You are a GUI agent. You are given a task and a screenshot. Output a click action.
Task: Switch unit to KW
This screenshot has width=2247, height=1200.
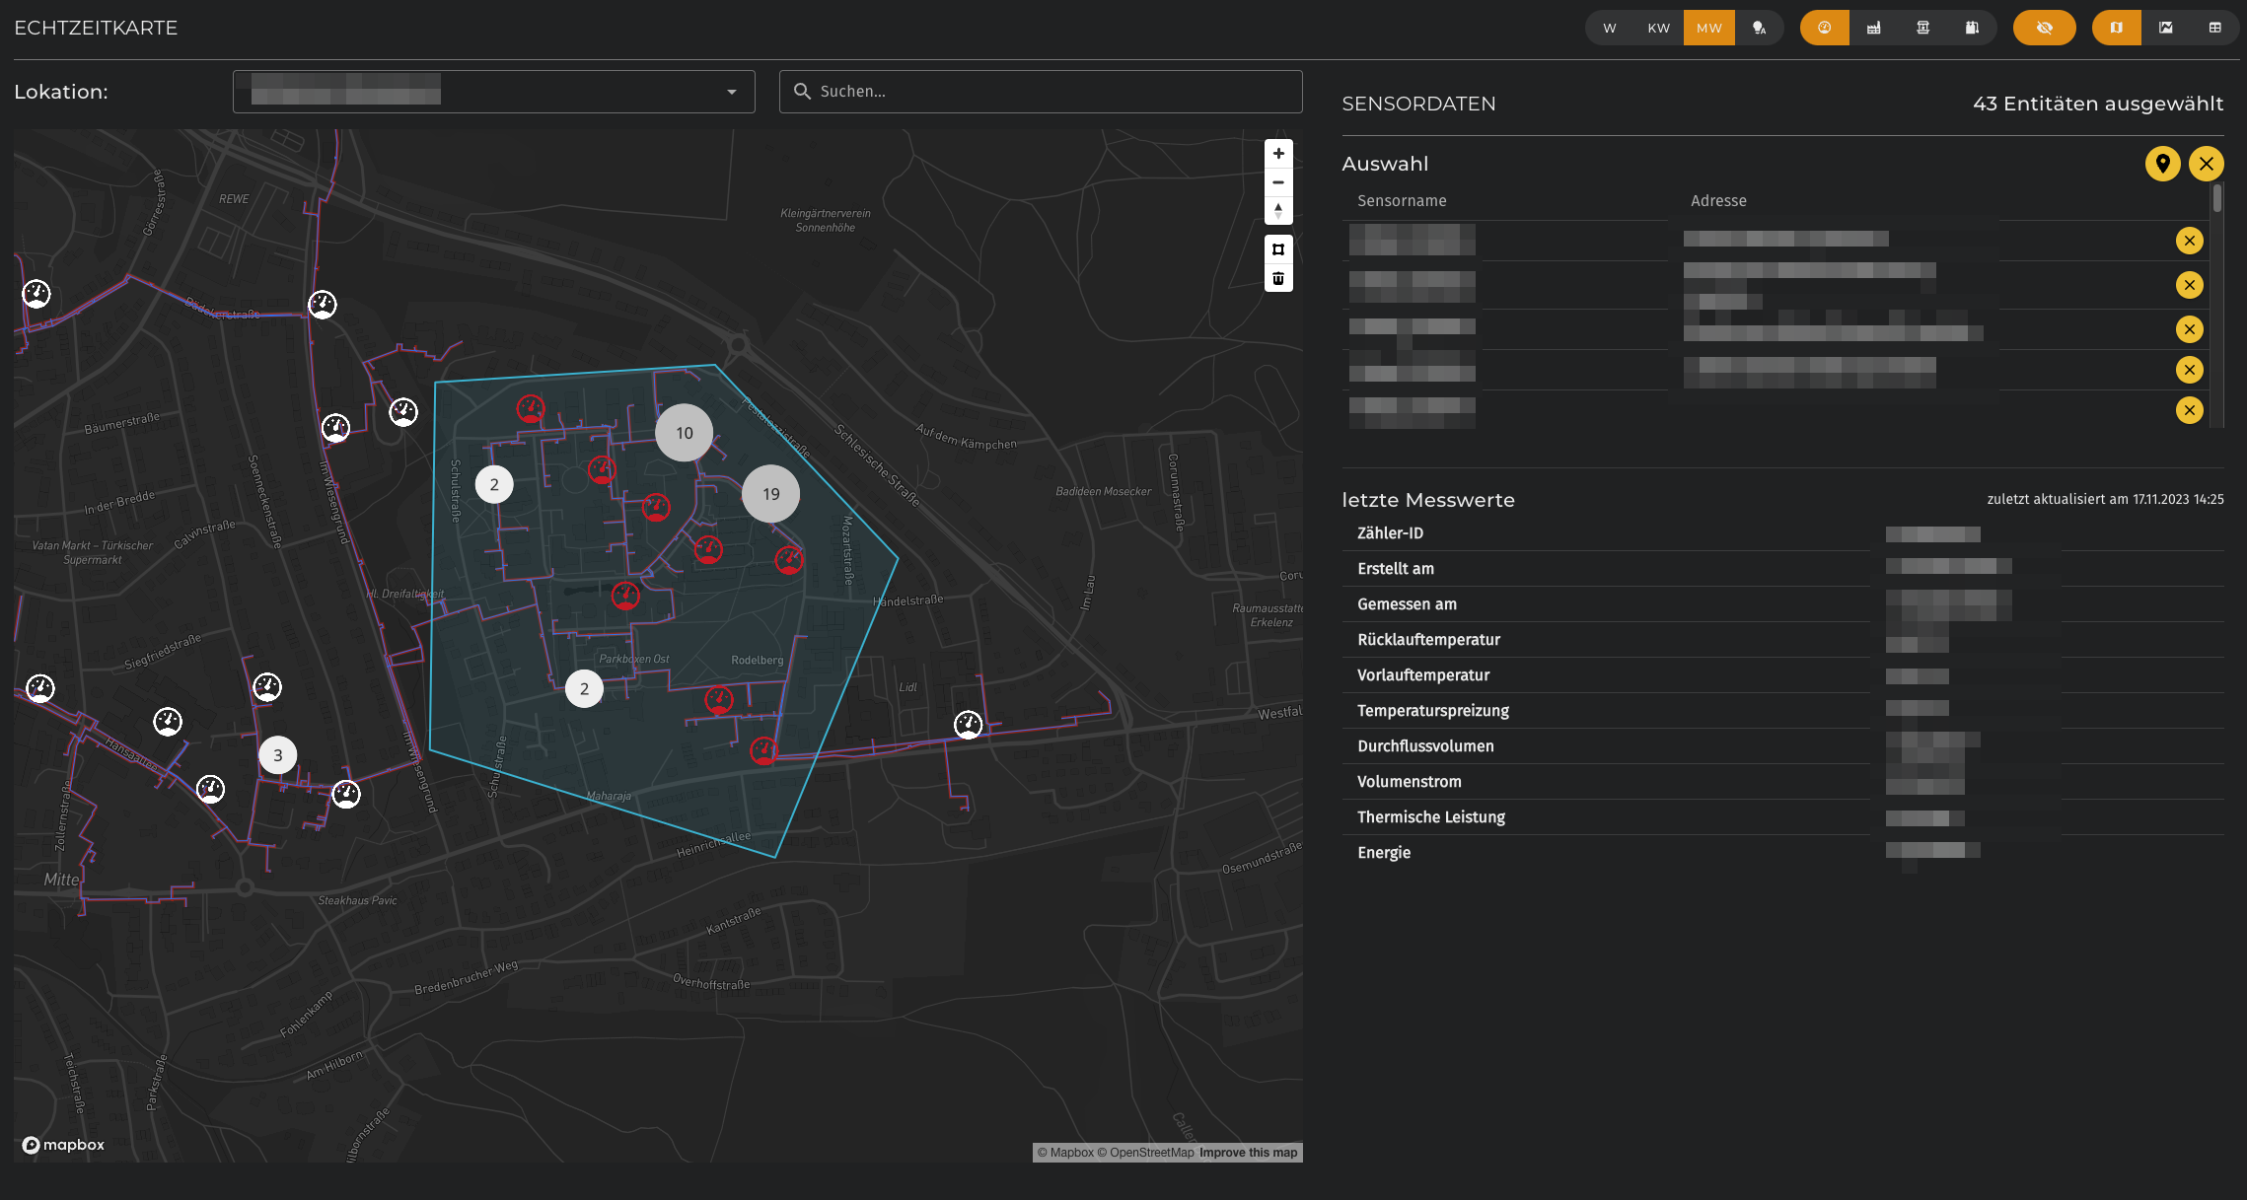click(1658, 28)
